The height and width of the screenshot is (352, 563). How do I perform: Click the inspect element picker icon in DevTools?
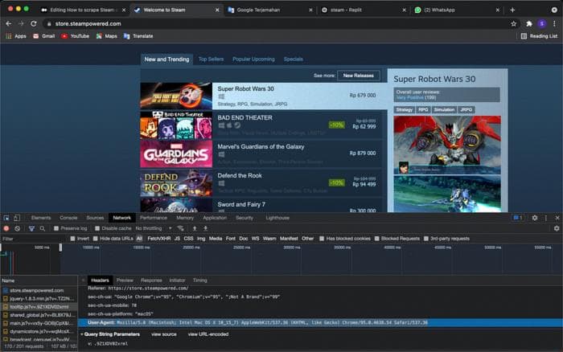pos(6,218)
